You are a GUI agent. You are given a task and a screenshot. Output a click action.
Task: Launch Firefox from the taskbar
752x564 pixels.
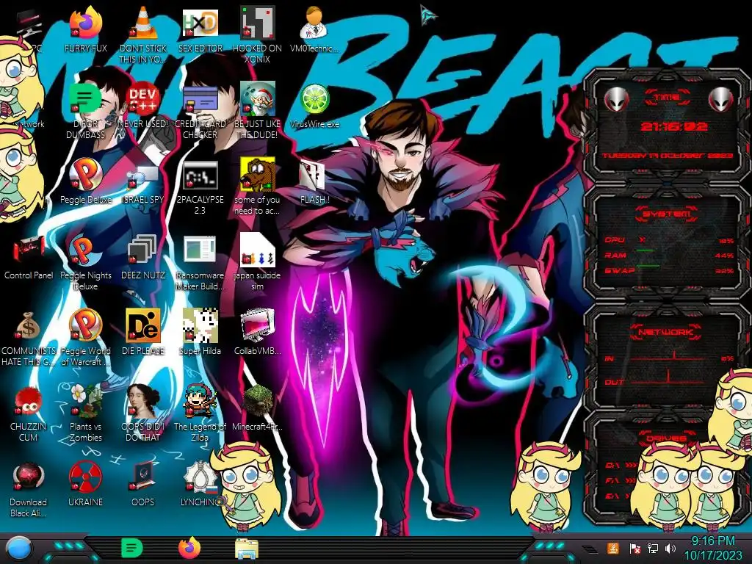pyautogui.click(x=189, y=548)
